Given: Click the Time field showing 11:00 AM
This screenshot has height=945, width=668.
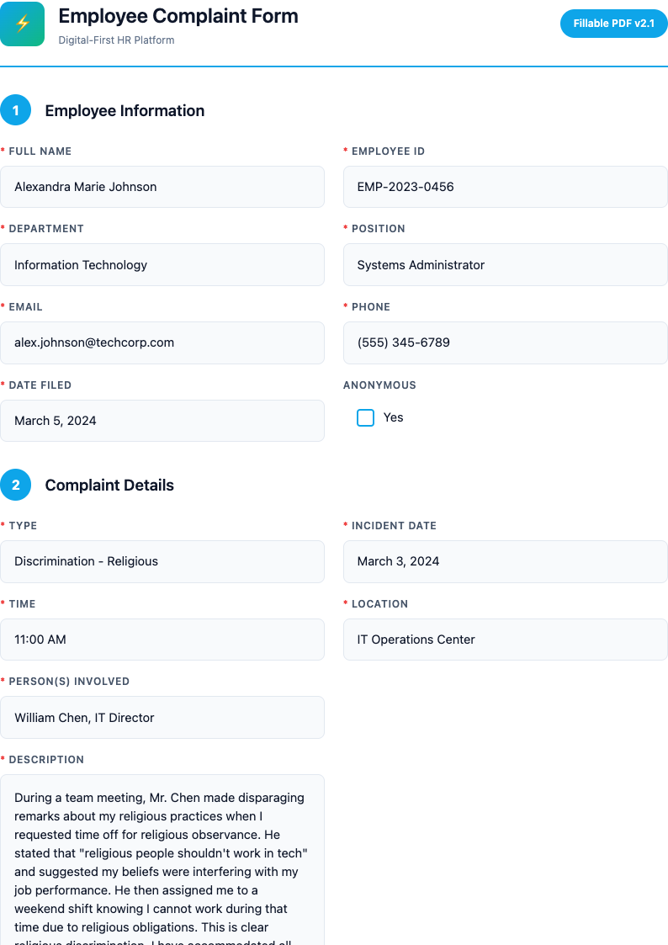Looking at the screenshot, I should point(162,640).
